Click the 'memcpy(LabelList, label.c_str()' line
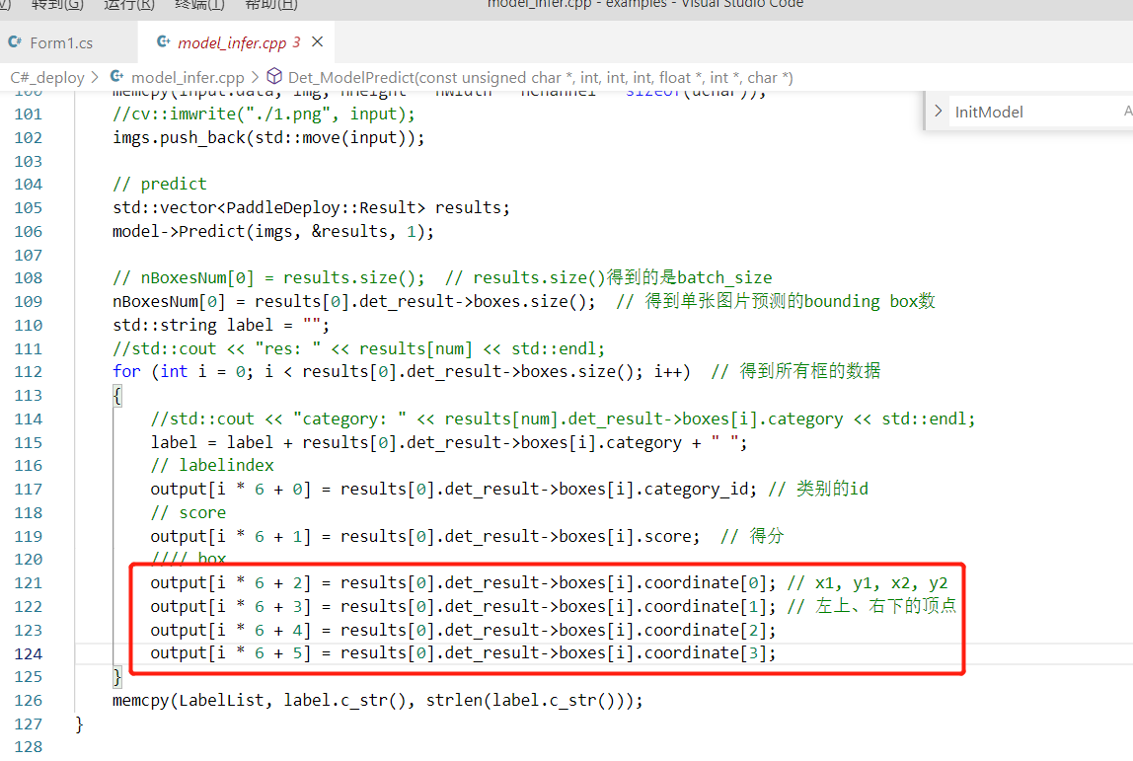The image size is (1133, 761). tap(377, 700)
